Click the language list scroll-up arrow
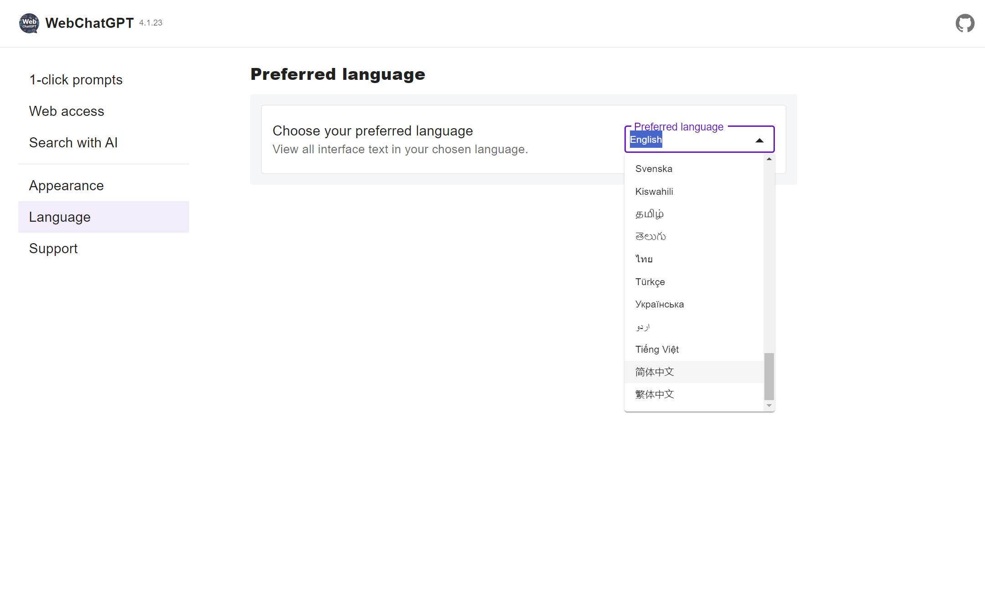Viewport: 985px width, 594px height. (x=769, y=159)
